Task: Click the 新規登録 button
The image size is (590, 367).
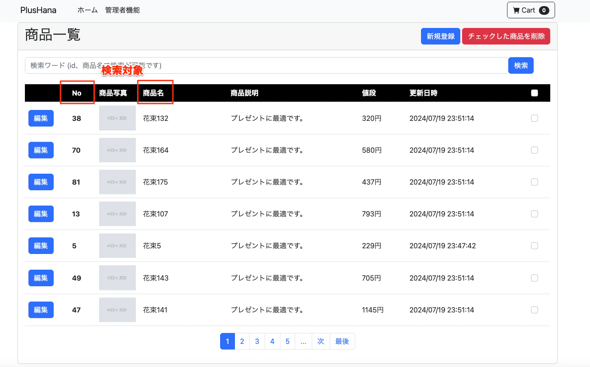Action: pyautogui.click(x=441, y=36)
